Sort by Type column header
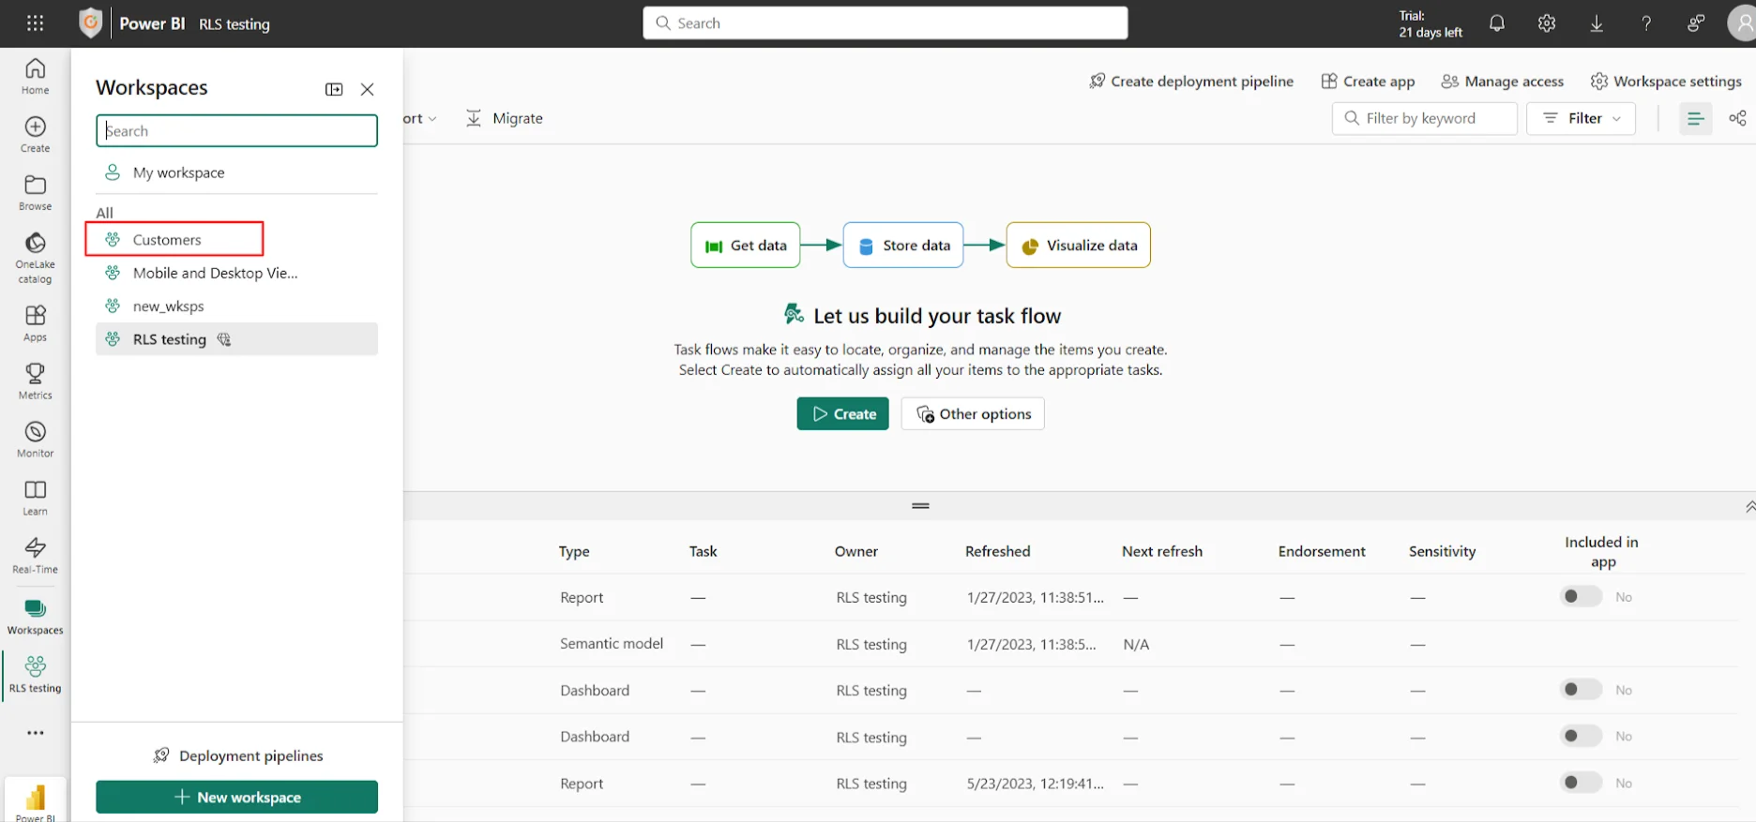This screenshot has height=822, width=1756. (574, 551)
